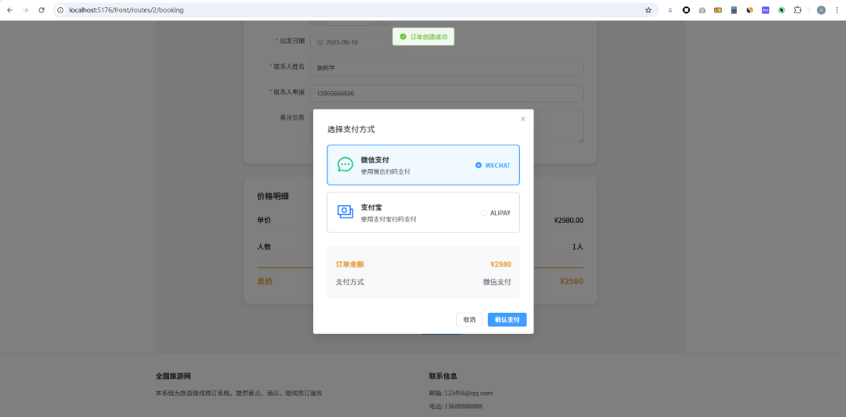Click the 支付方式 label in summary
This screenshot has width=846, height=417.
point(349,282)
